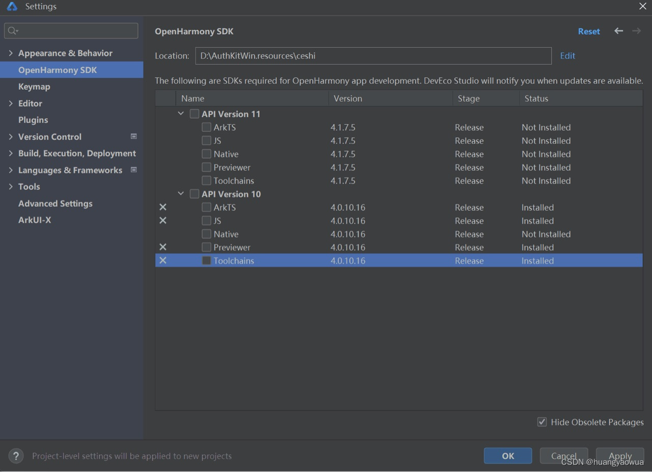Expand Appearance & Behavior settings
Viewport: 652px width, 472px height.
tap(11, 53)
